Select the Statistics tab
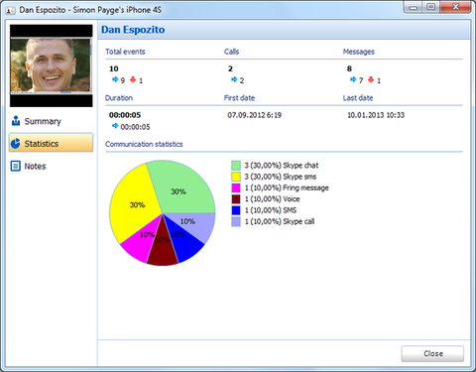This screenshot has width=476, height=372. [x=51, y=143]
